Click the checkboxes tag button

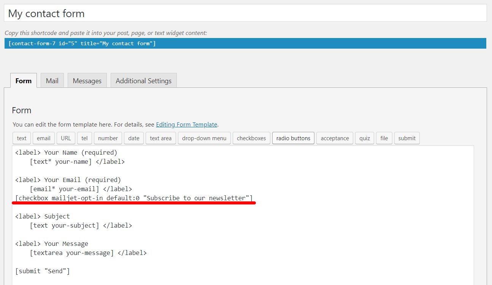251,138
